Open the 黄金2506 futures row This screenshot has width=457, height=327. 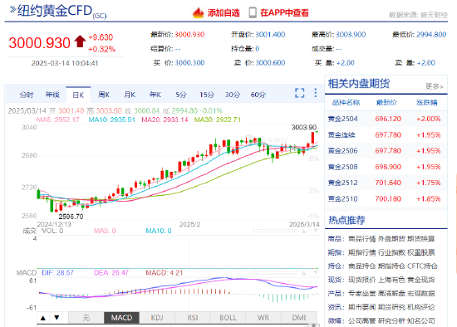(386, 151)
